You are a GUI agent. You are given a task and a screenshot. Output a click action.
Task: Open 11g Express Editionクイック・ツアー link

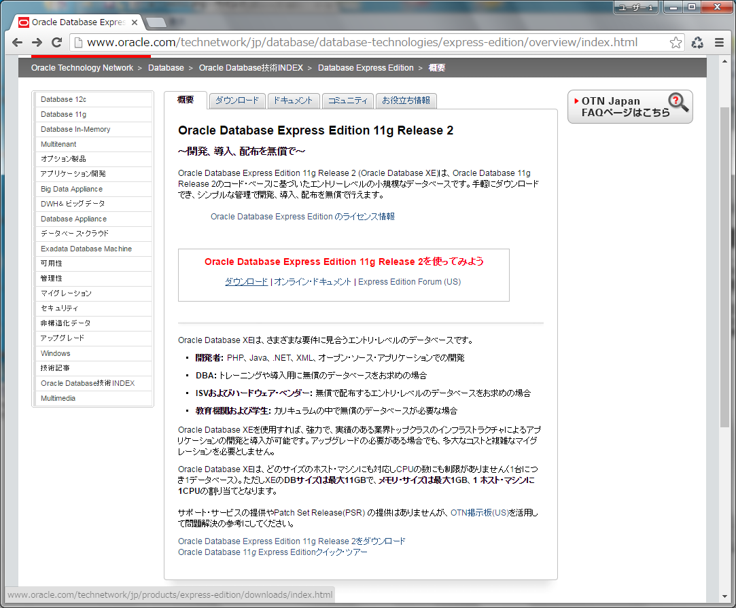[x=273, y=553]
